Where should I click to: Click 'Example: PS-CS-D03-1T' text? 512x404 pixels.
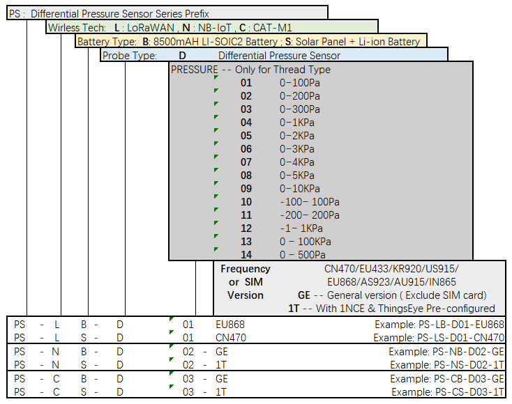(x=448, y=392)
